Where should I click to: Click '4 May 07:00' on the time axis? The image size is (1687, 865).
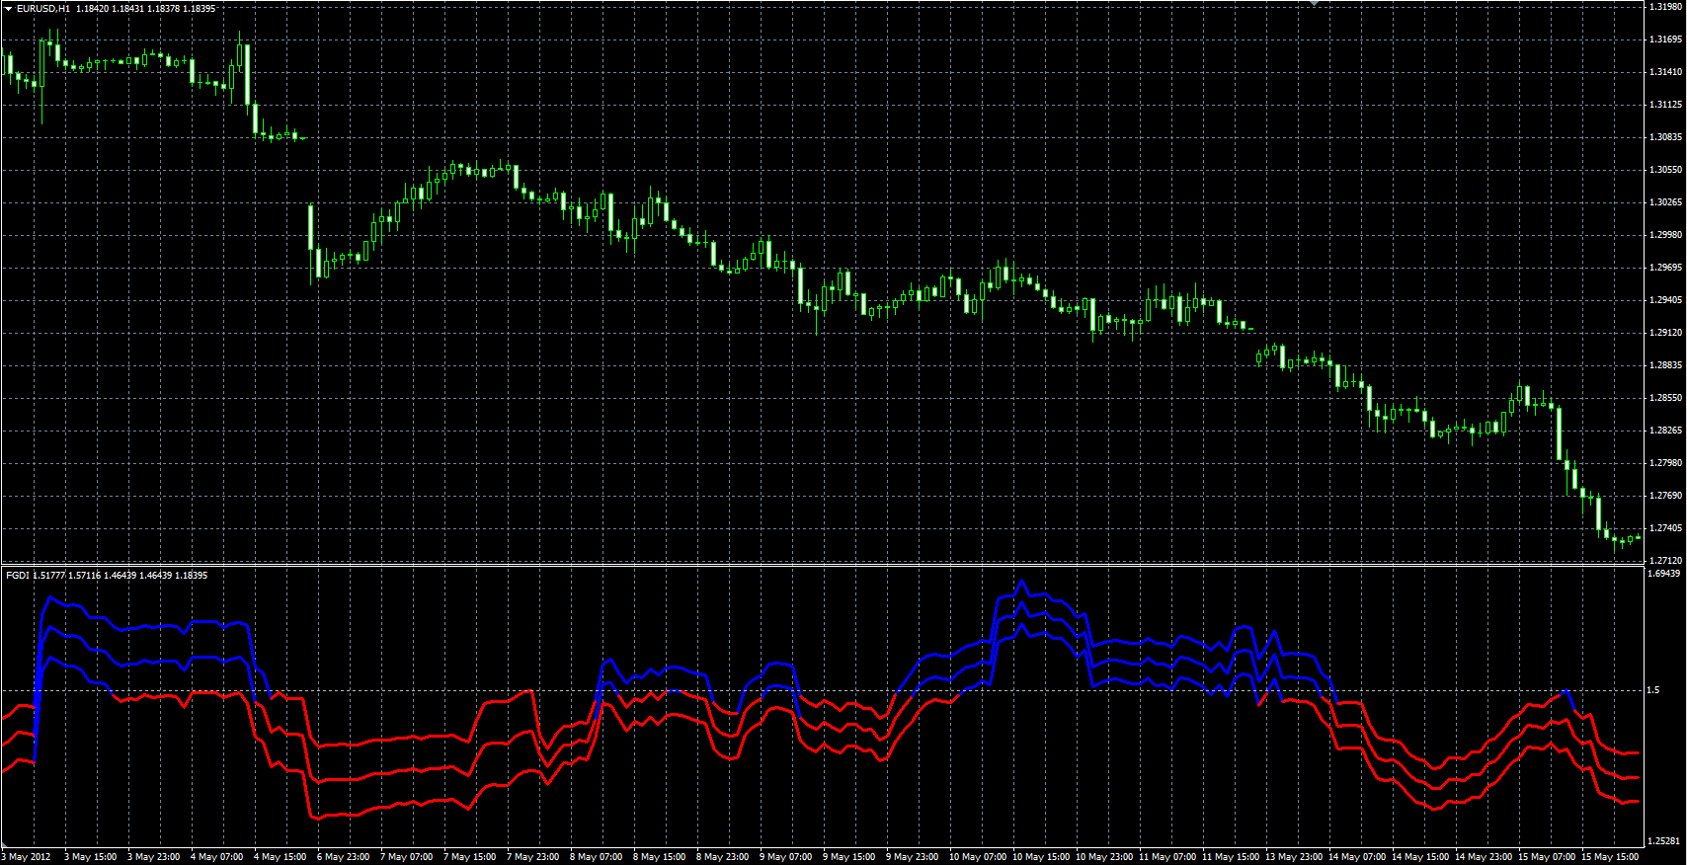point(216,857)
